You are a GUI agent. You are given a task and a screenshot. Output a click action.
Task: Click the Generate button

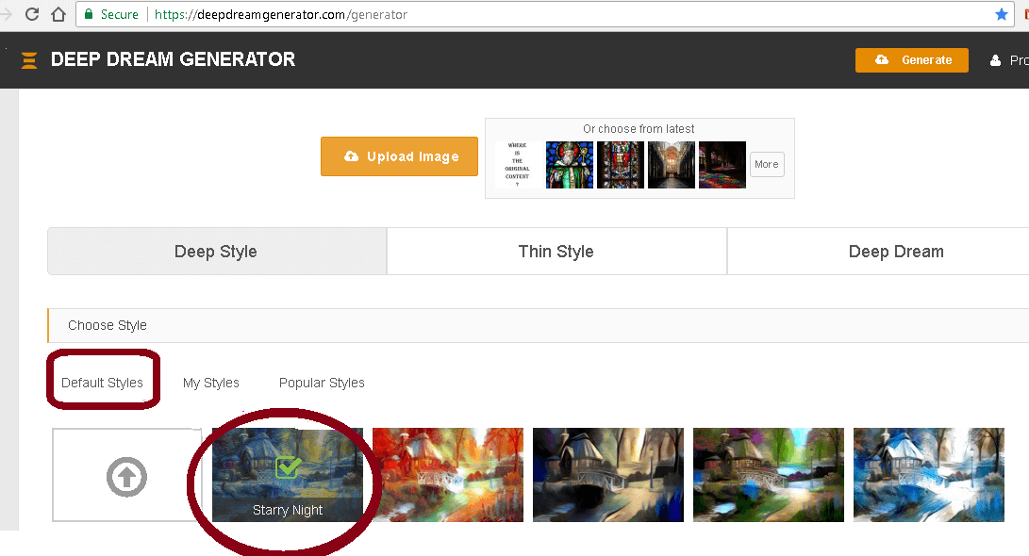click(x=911, y=59)
